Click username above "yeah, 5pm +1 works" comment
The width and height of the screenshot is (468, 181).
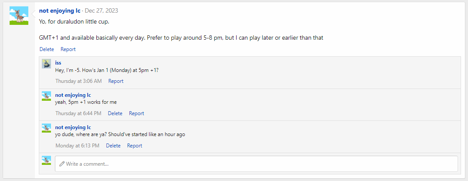click(x=73, y=95)
